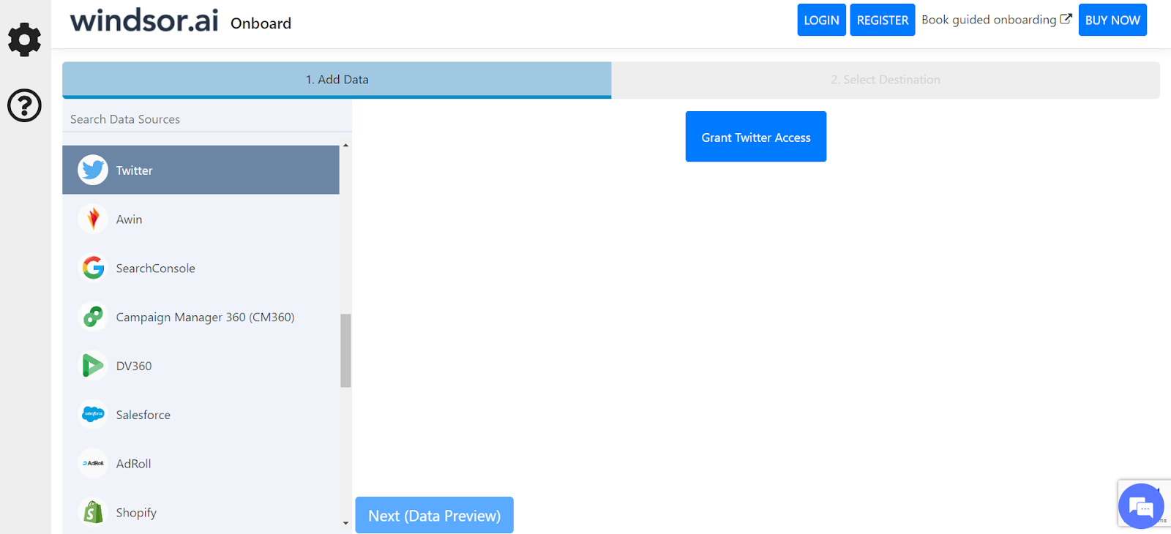Focus the Search Data Sources field

coord(207,119)
